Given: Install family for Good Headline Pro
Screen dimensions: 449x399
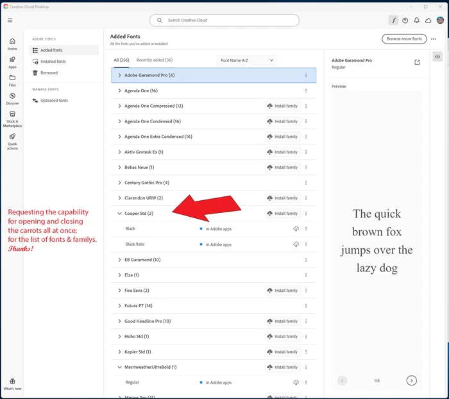Looking at the screenshot, I should pyautogui.click(x=283, y=321).
